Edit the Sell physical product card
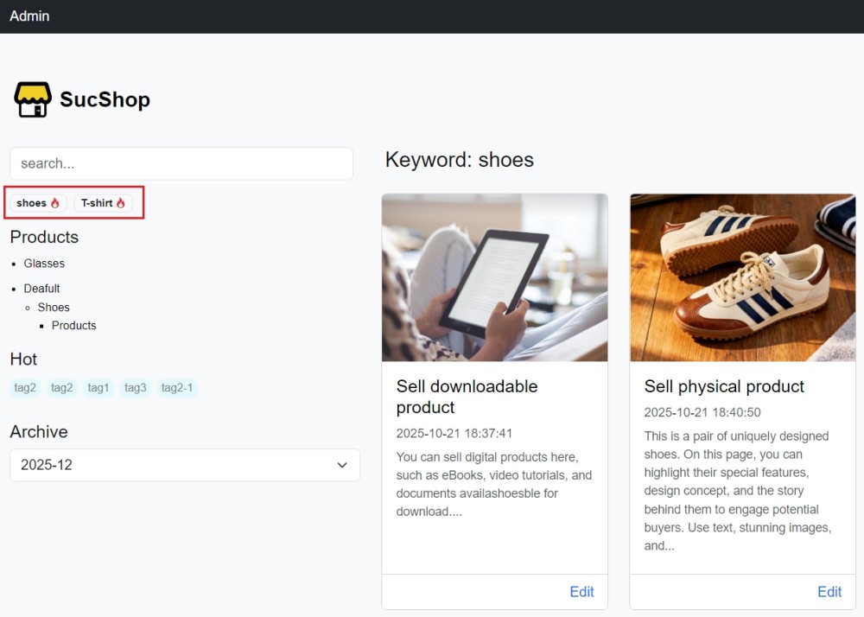864x617 pixels. 829,592
